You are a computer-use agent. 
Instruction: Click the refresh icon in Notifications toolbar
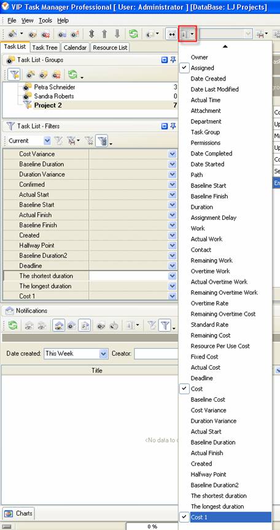point(12,325)
